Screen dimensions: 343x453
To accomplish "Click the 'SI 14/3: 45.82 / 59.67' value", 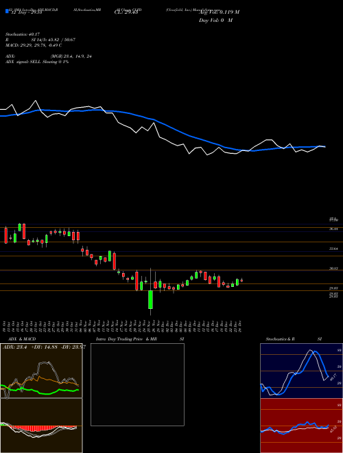I will 54,40.
